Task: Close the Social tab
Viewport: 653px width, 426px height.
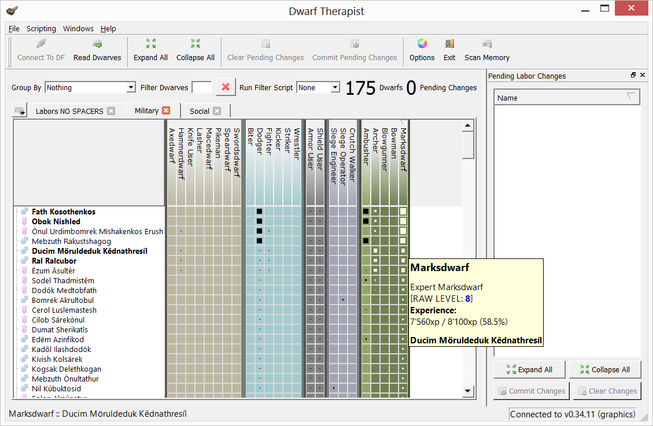Action: [216, 111]
